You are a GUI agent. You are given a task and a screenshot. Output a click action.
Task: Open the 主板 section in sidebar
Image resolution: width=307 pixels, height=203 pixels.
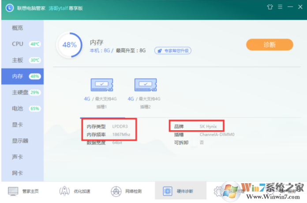click(22, 60)
